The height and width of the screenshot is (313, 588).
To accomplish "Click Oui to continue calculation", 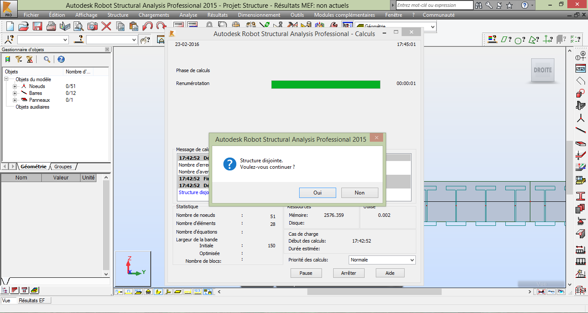I will (318, 193).
